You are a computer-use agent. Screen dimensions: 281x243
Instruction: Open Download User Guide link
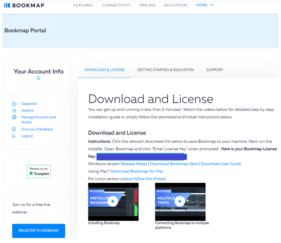coord(221,164)
